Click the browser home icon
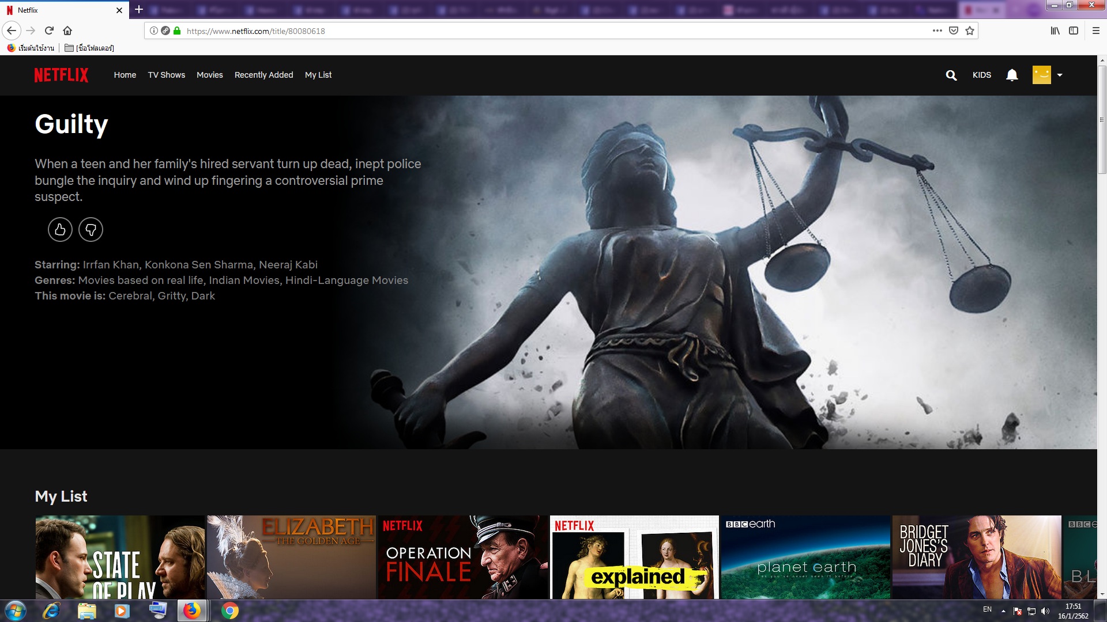Image resolution: width=1107 pixels, height=622 pixels. 67,31
